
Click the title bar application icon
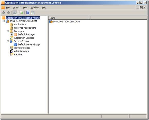(3, 3)
